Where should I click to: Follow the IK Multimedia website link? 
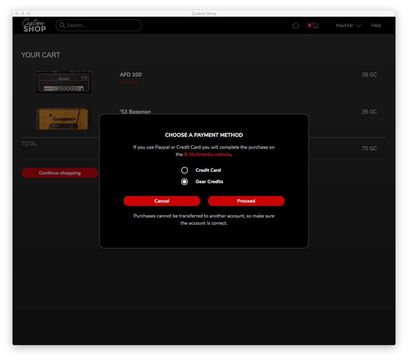(207, 154)
